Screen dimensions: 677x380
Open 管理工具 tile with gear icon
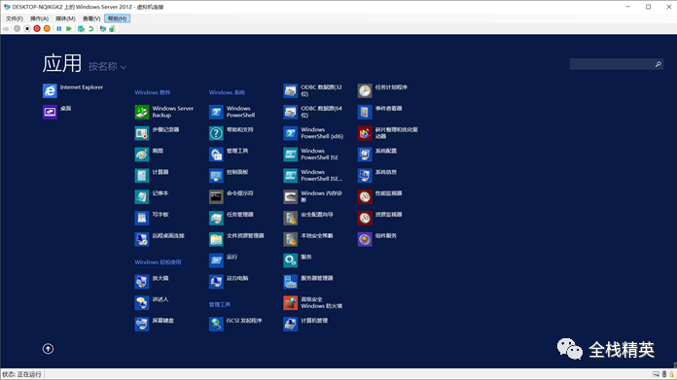[x=229, y=154]
